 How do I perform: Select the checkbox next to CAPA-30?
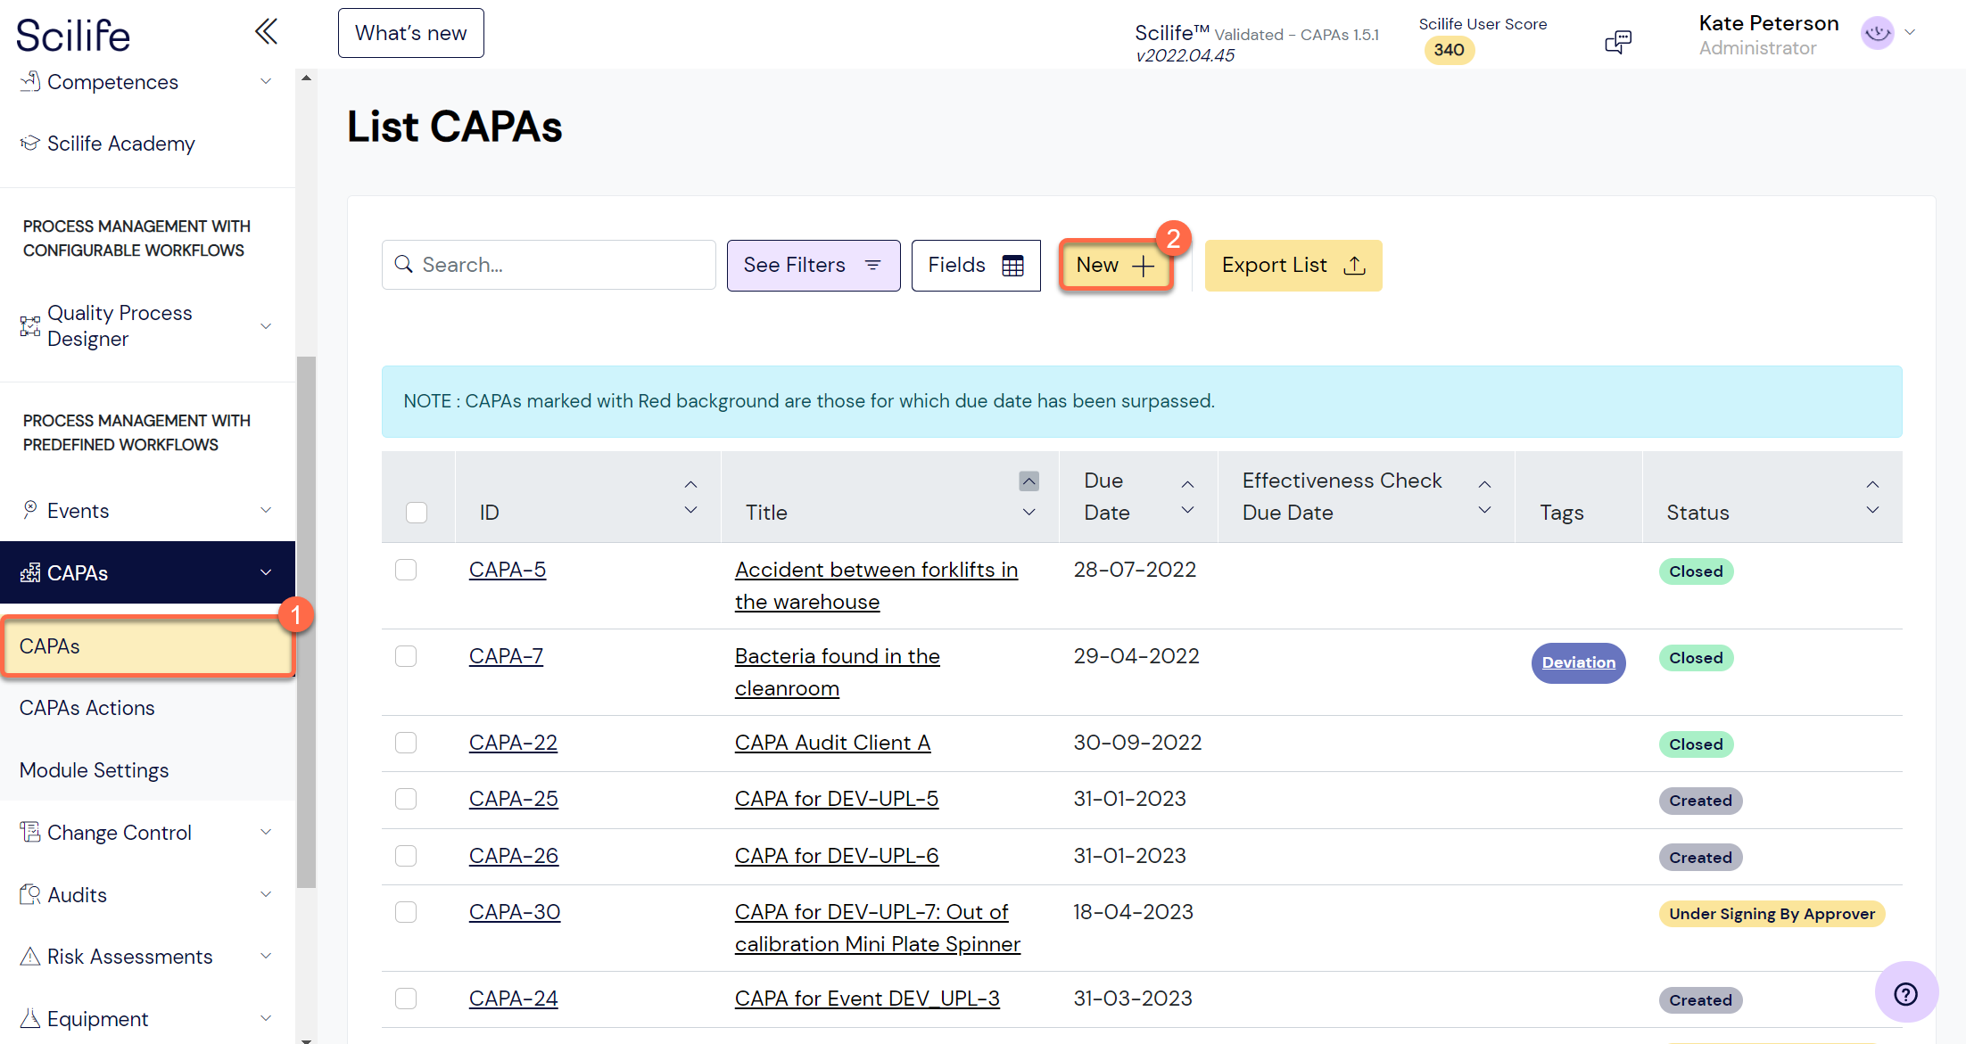tap(406, 911)
